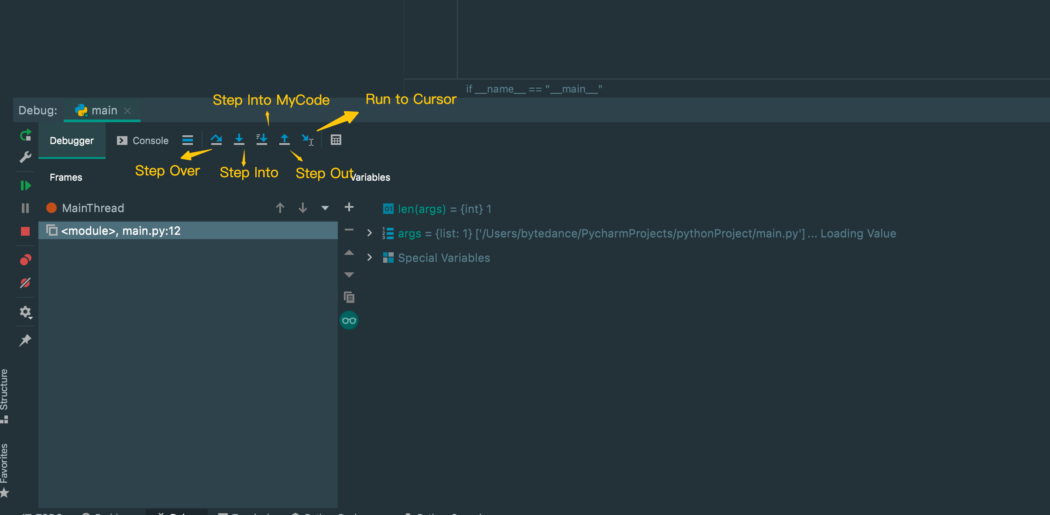Image resolution: width=1050 pixels, height=515 pixels.
Task: Click Step Out button
Action: (285, 140)
